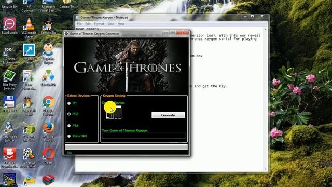This screenshot has width=332, height=187.
Task: Select the PS3 device option
Action: pos(69,114)
